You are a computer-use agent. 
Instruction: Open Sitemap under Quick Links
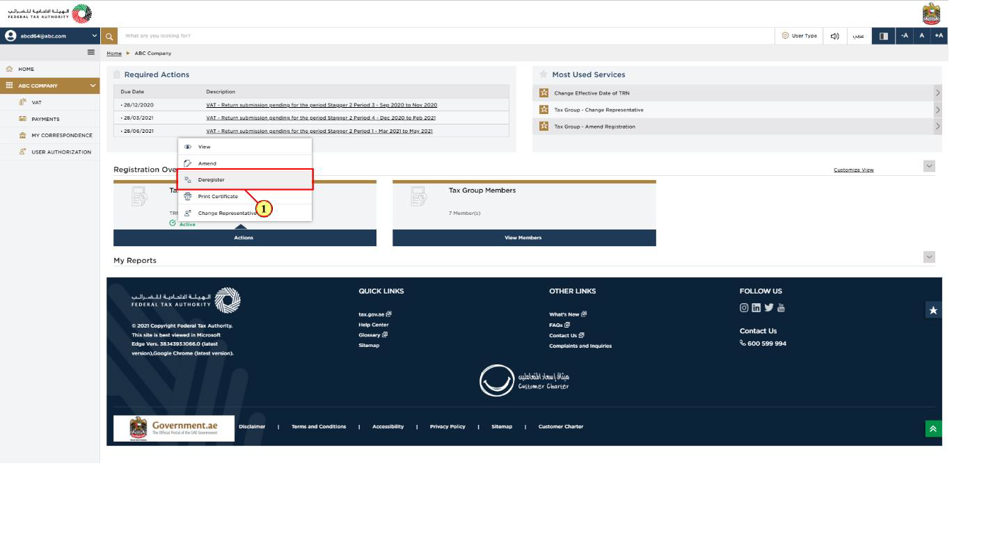[369, 346]
